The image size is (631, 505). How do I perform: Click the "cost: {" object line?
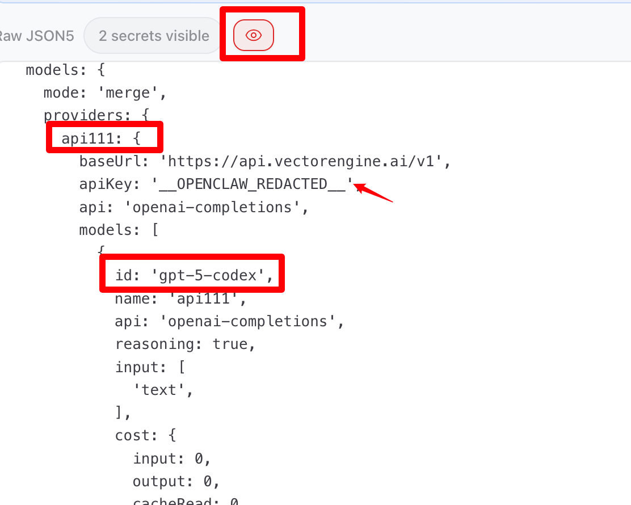(x=146, y=435)
